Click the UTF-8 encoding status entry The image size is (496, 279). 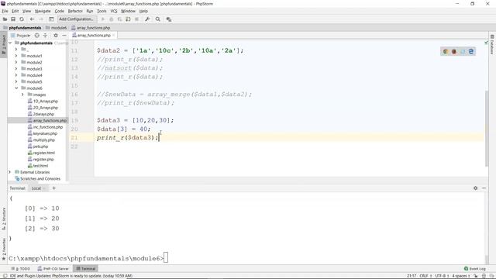tap(443, 276)
